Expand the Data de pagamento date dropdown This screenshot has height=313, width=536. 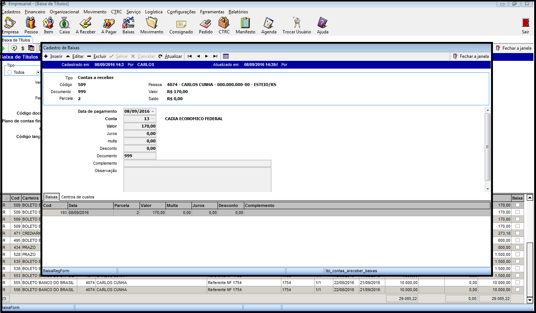pyautogui.click(x=153, y=112)
